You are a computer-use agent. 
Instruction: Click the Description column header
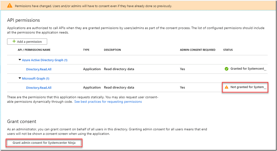tap(112, 50)
